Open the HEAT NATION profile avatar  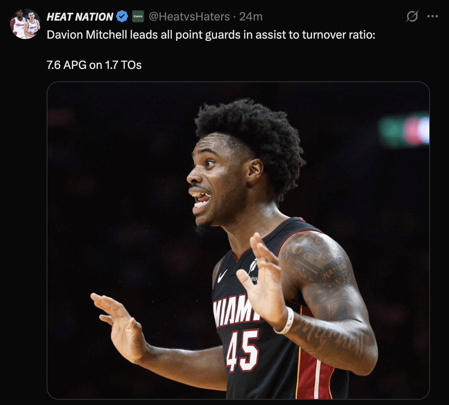(x=25, y=24)
